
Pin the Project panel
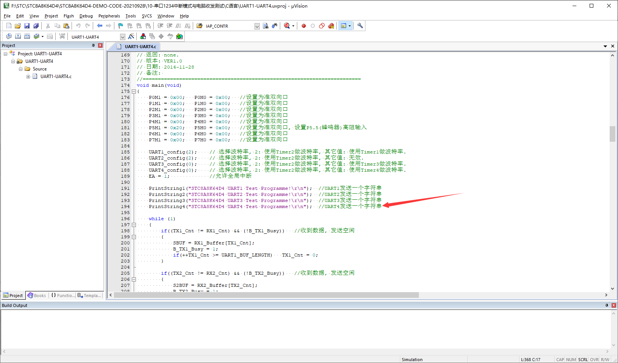pyautogui.click(x=93, y=45)
